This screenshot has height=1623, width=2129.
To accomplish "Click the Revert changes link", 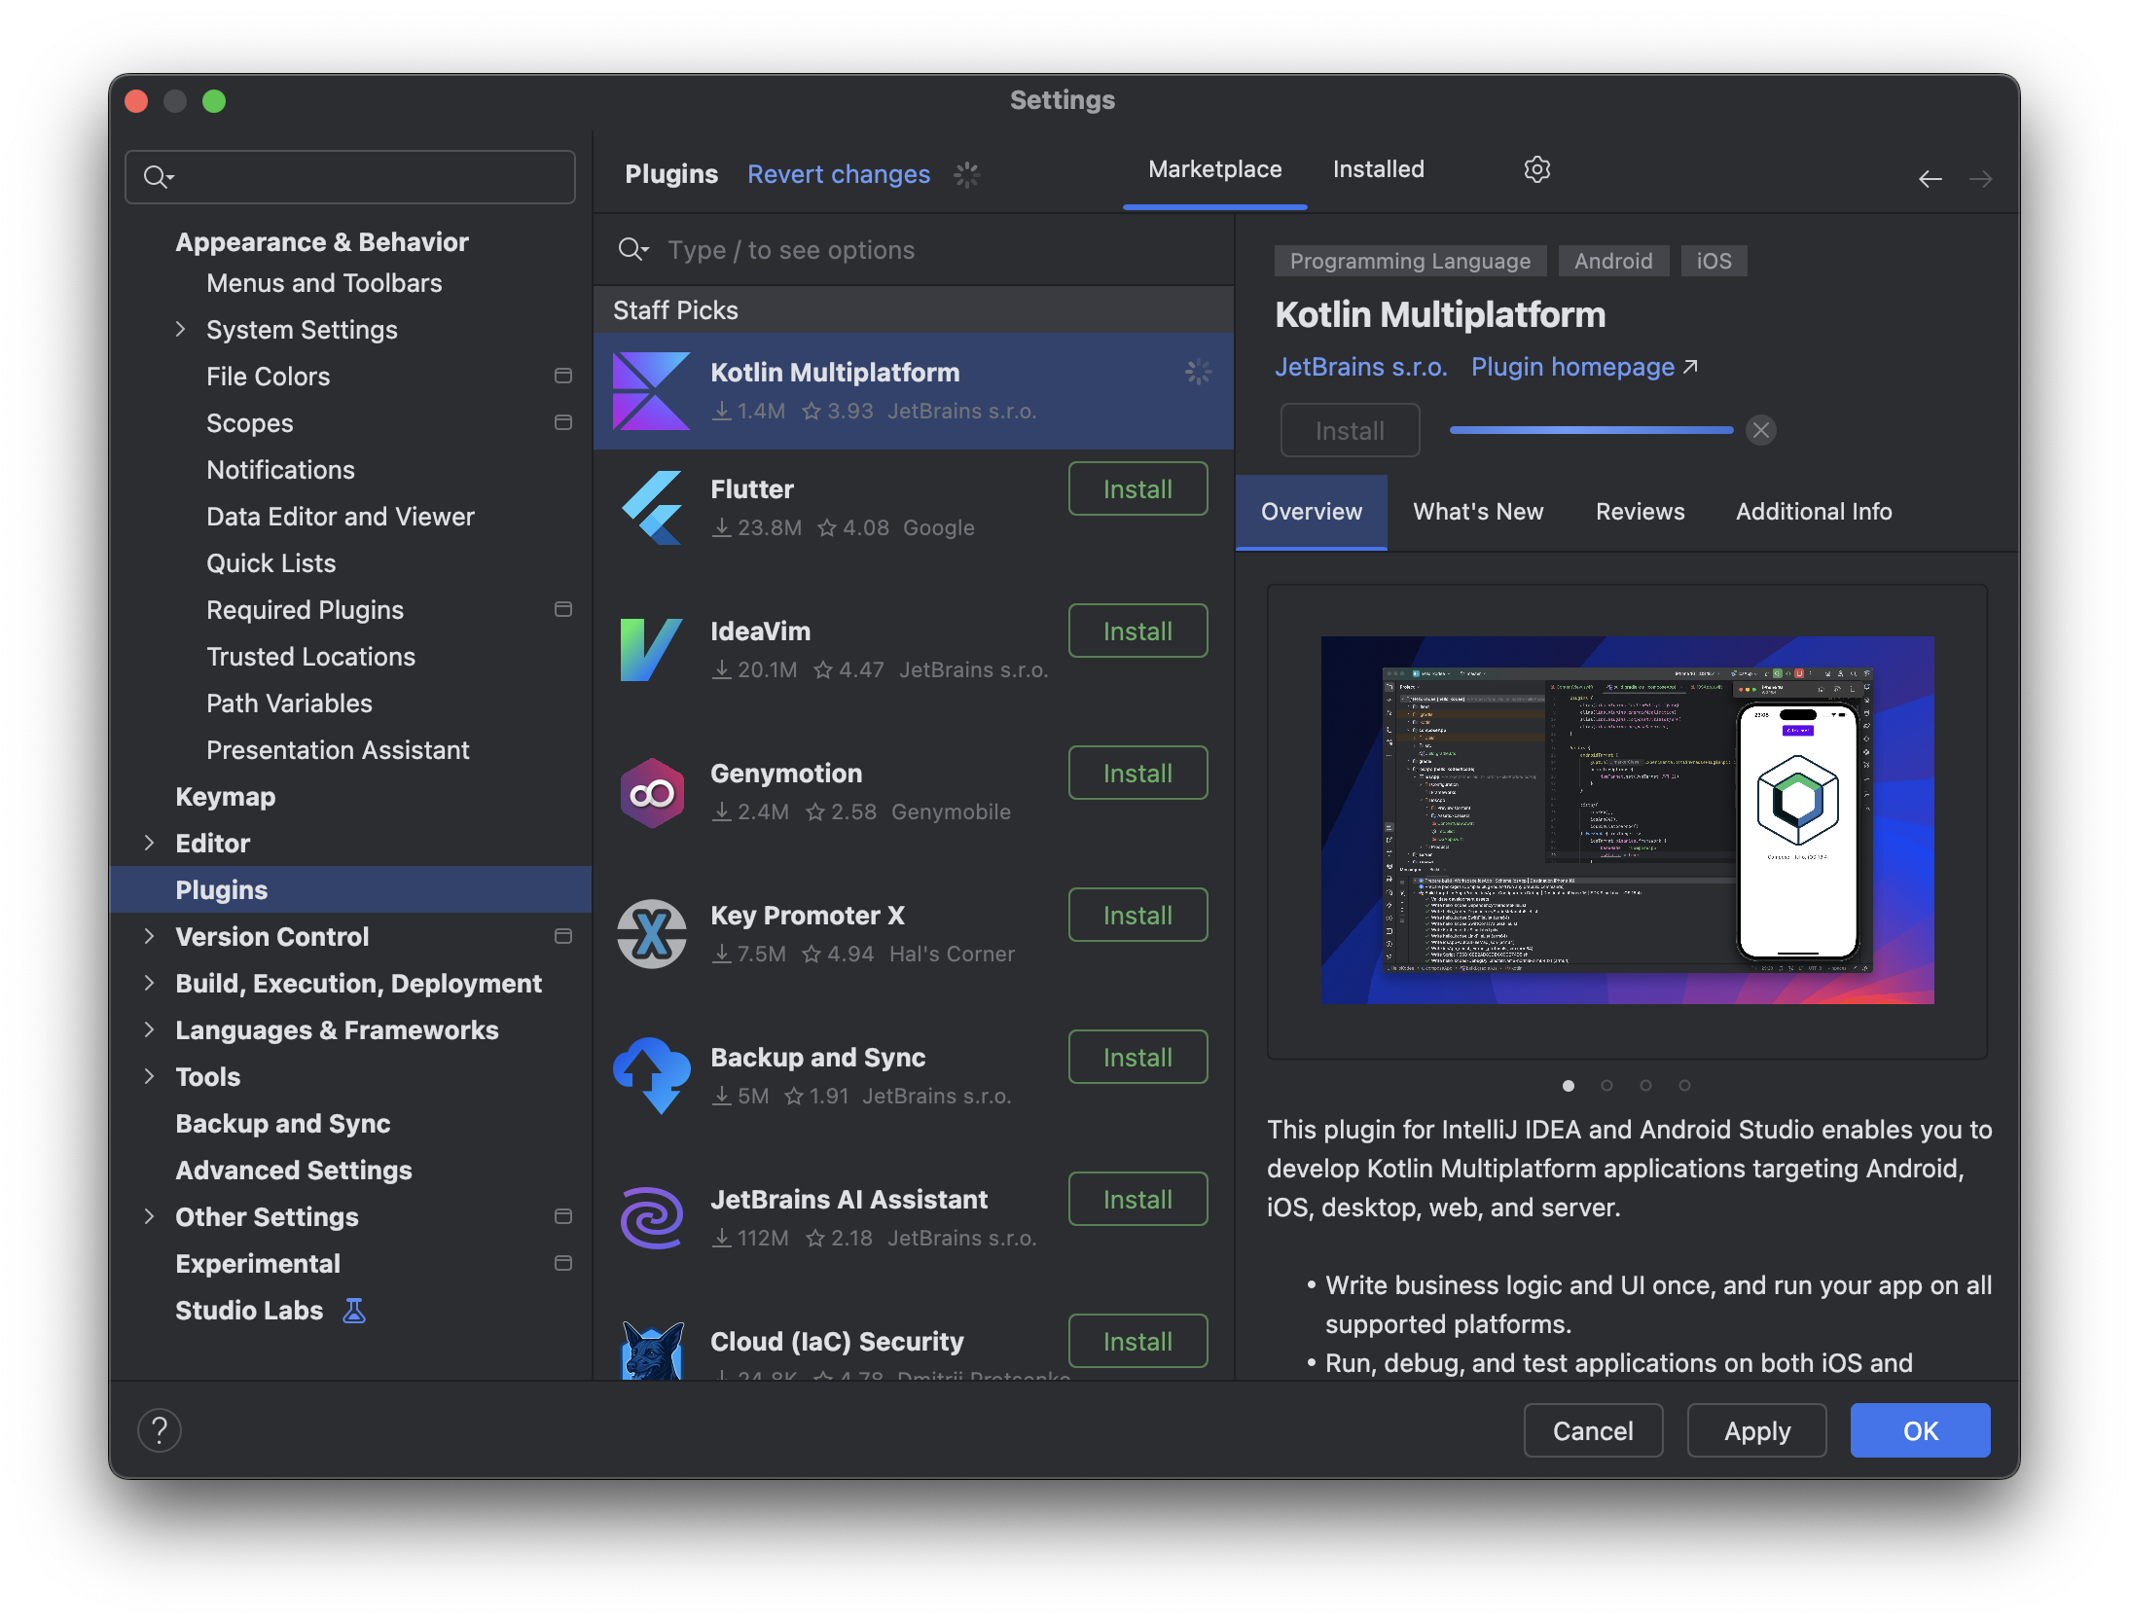I will point(838,174).
